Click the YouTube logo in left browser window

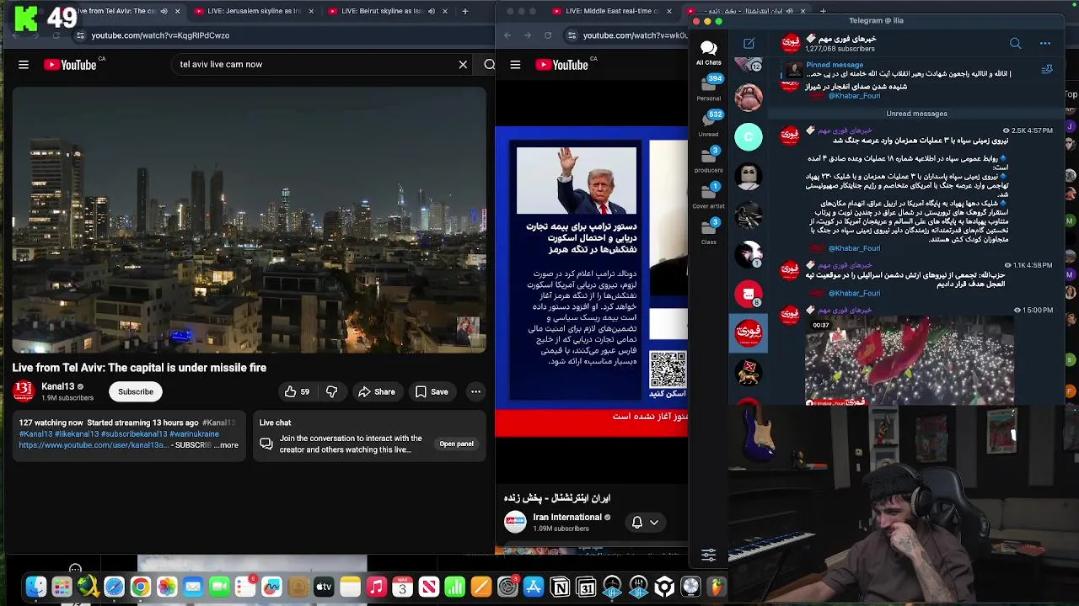coord(70,65)
